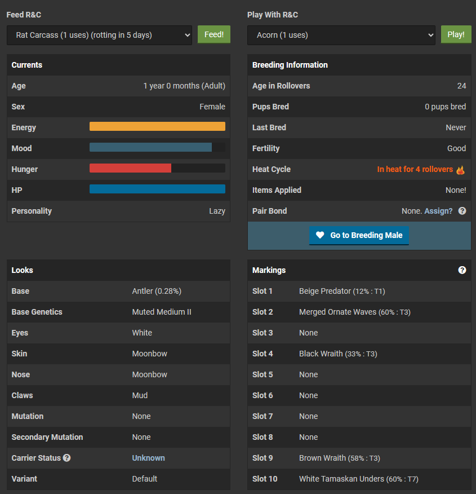
Task: Click the 'Secondary Mutation' row label
Action: pos(47,437)
